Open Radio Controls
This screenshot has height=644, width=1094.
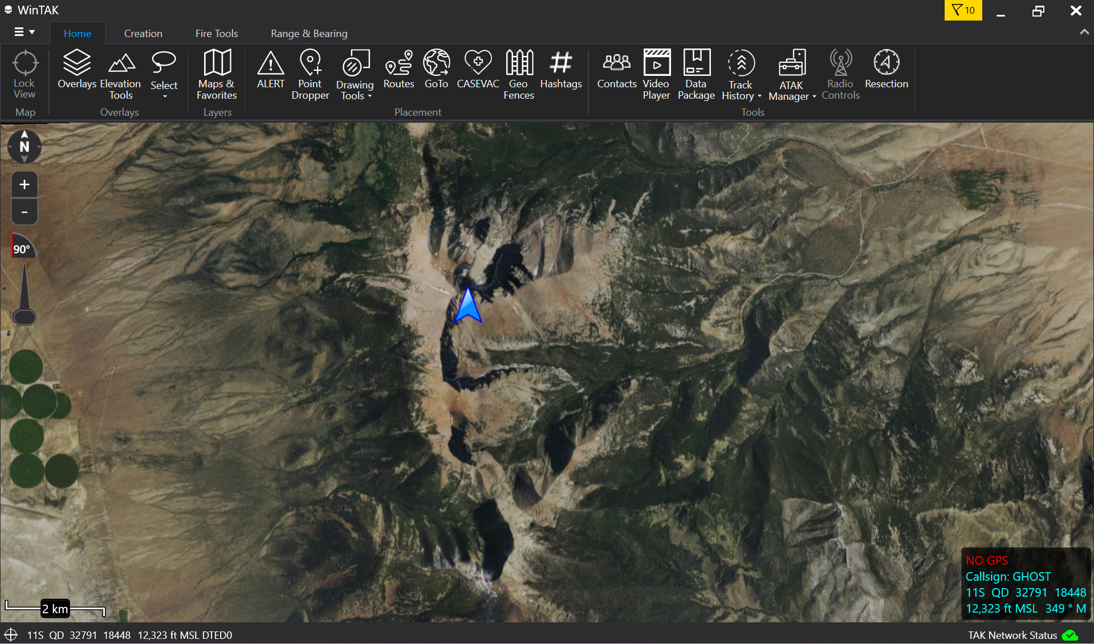coord(840,74)
